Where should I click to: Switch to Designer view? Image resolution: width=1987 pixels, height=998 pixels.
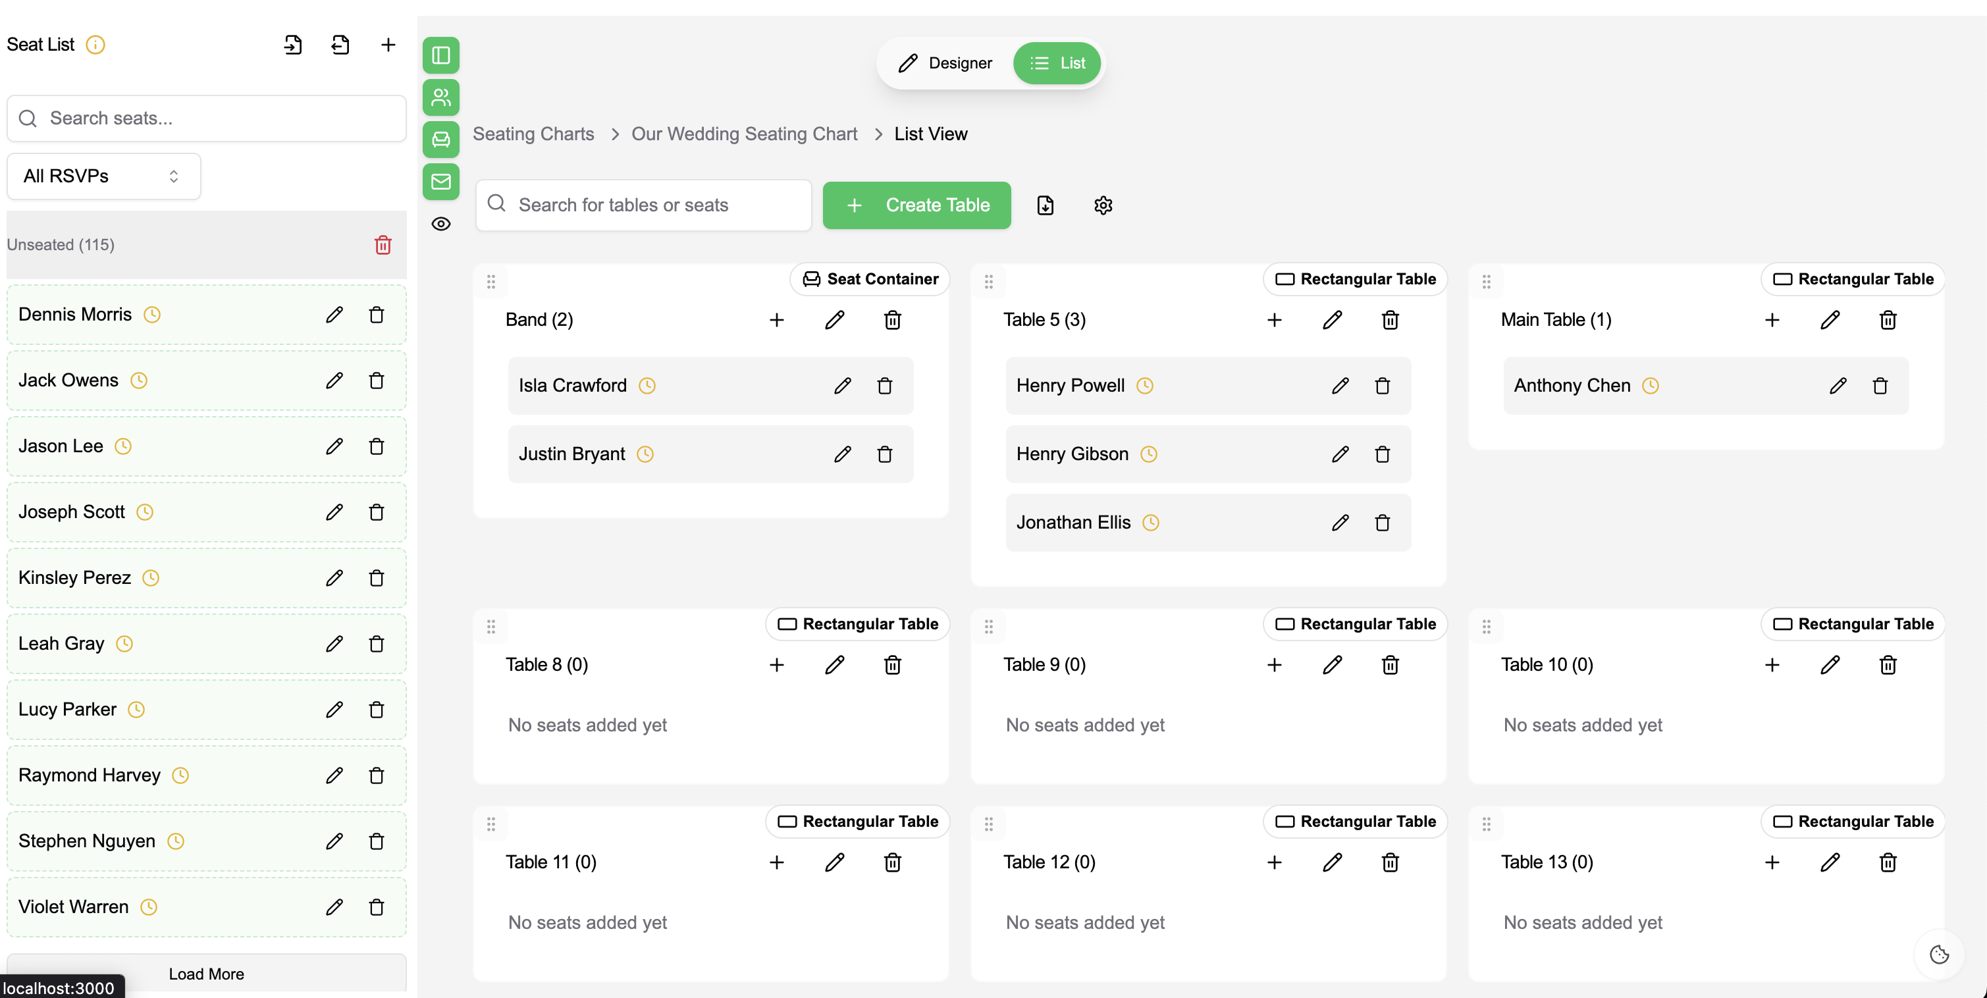(945, 63)
